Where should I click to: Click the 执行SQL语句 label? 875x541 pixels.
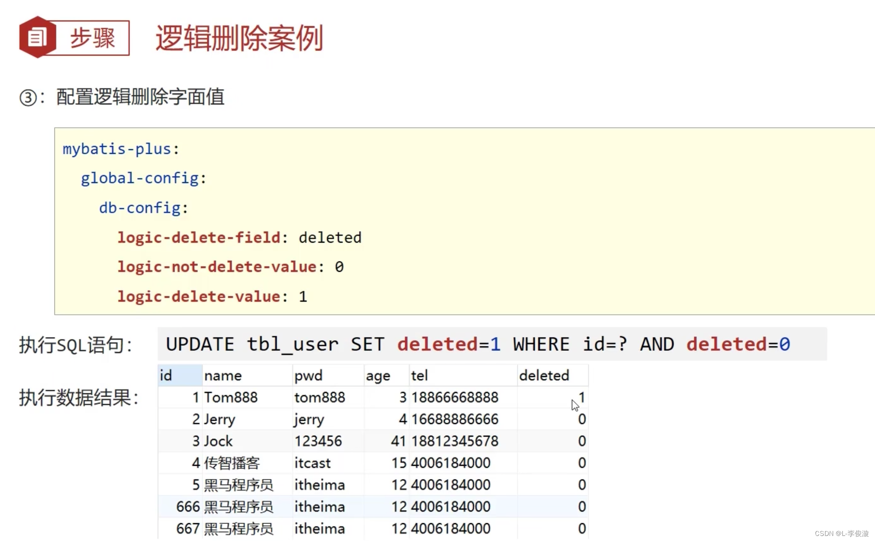tap(75, 345)
